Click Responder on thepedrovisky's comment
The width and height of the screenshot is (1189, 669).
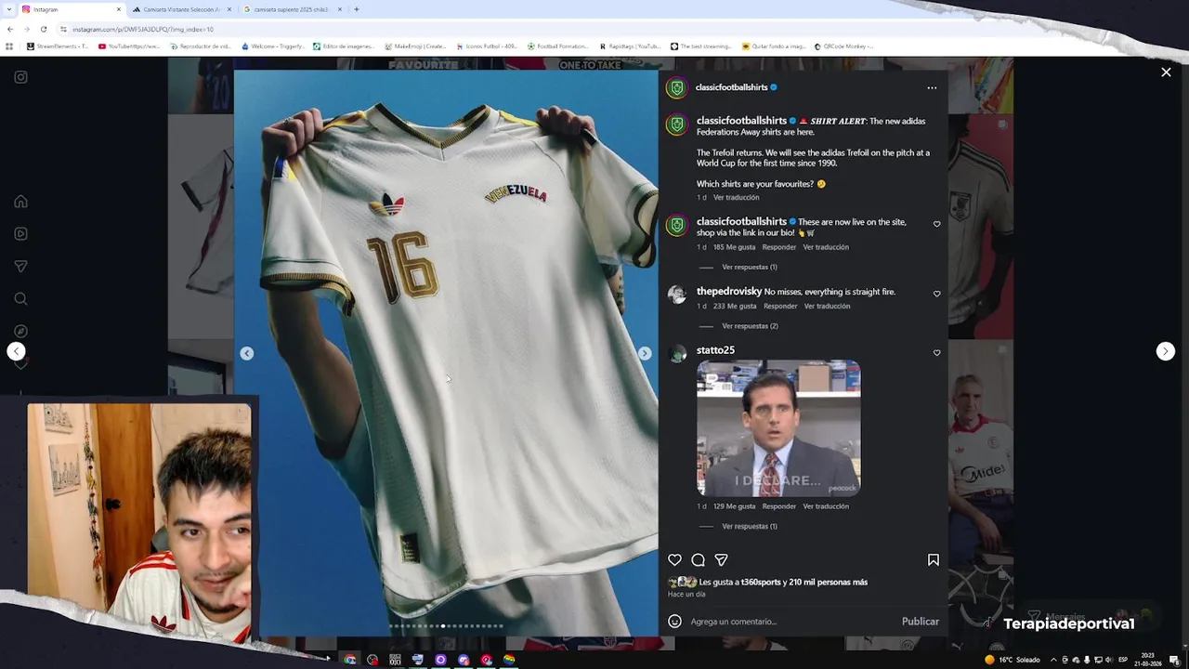coord(780,306)
